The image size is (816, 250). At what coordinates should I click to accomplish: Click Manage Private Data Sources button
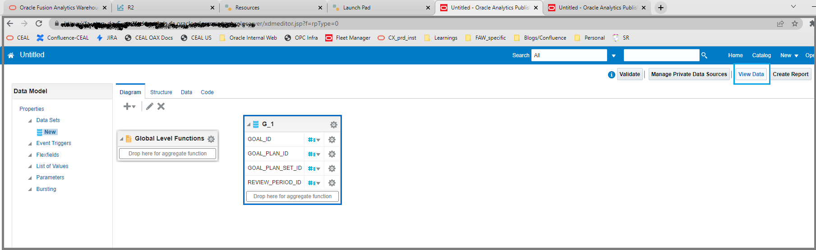coord(689,74)
